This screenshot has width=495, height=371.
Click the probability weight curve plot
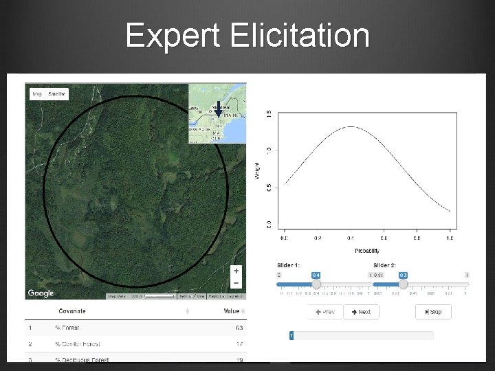pyautogui.click(x=367, y=170)
